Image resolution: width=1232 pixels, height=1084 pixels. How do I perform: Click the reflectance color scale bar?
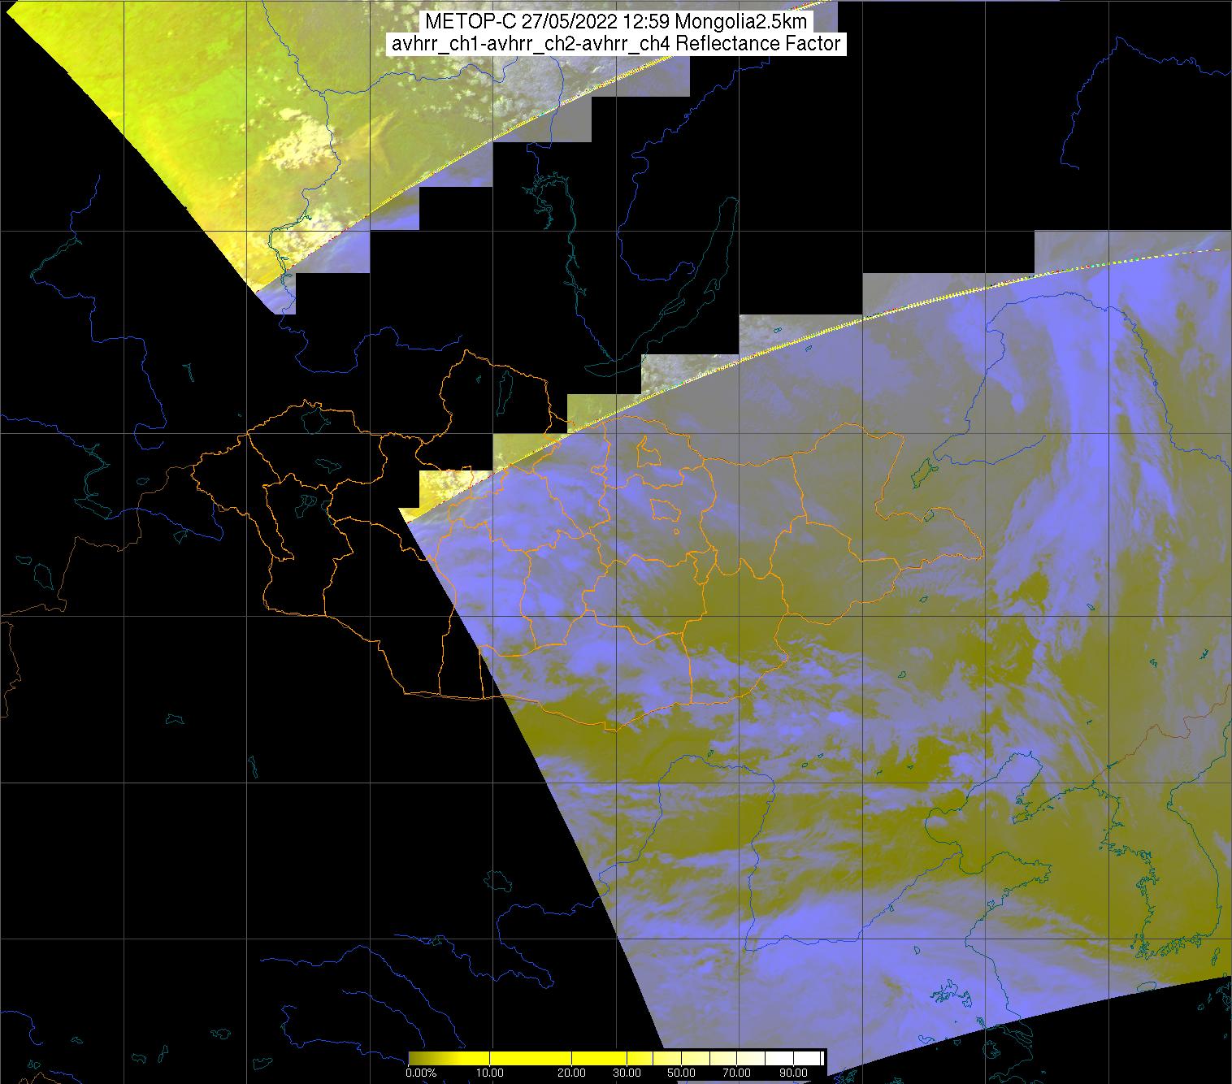point(616,1057)
